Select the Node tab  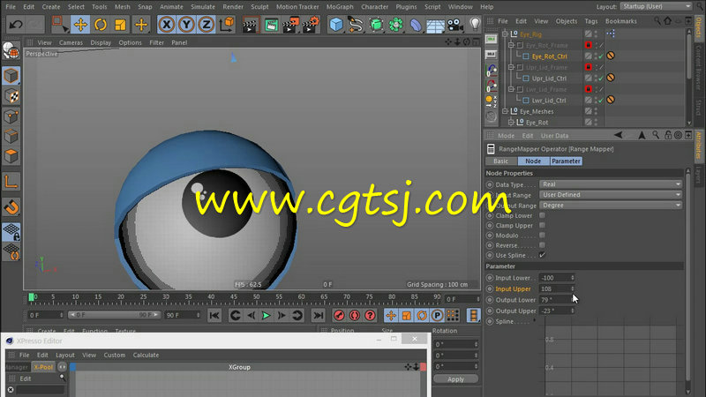click(533, 161)
